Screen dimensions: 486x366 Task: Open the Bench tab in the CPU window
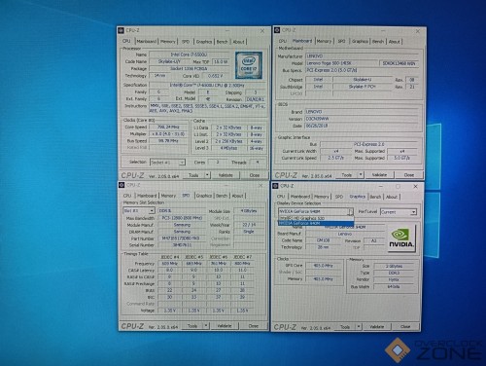coord(222,42)
